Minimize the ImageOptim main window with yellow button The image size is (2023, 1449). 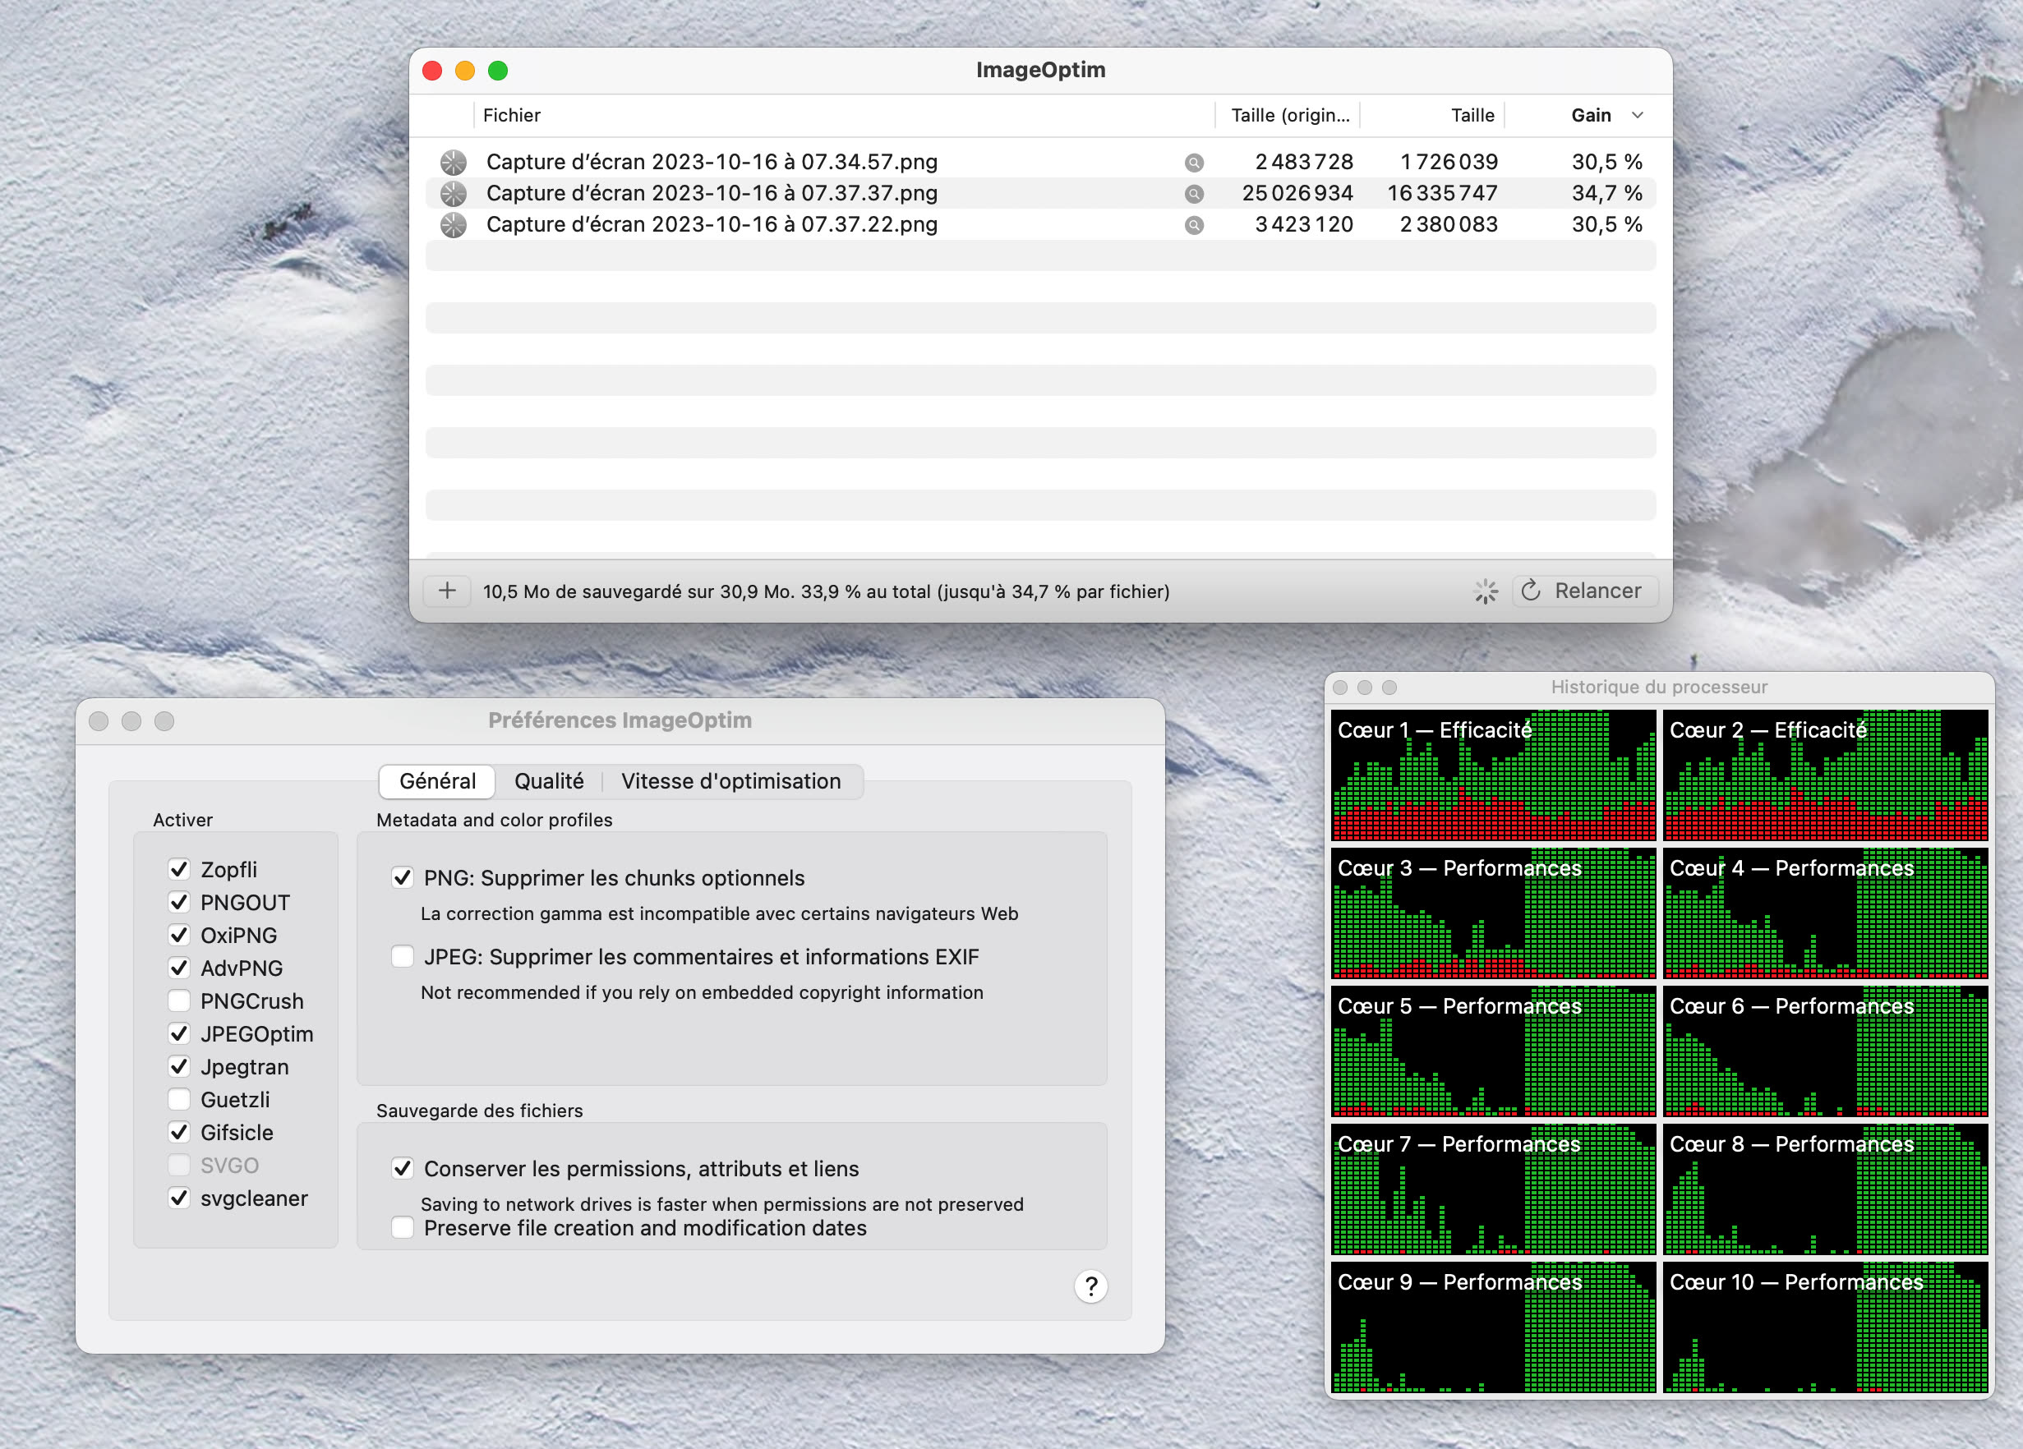[465, 71]
